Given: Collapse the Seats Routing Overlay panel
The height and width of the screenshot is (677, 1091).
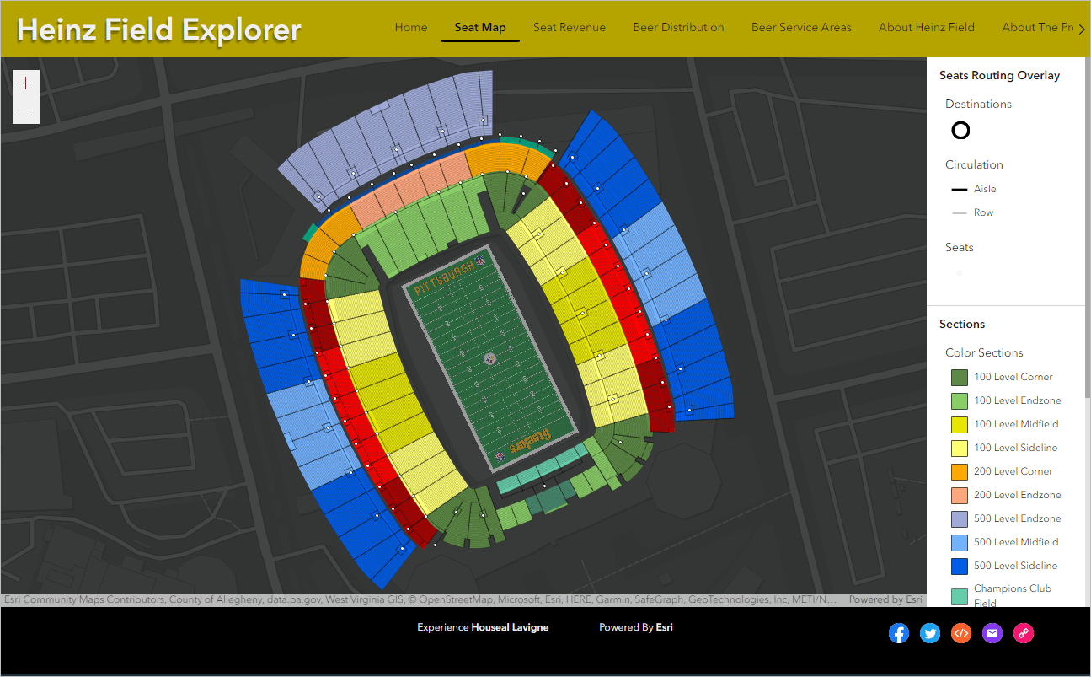Looking at the screenshot, I should point(999,75).
